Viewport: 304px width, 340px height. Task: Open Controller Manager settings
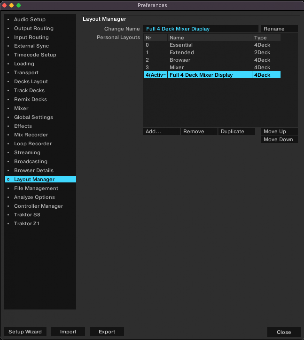pos(40,206)
